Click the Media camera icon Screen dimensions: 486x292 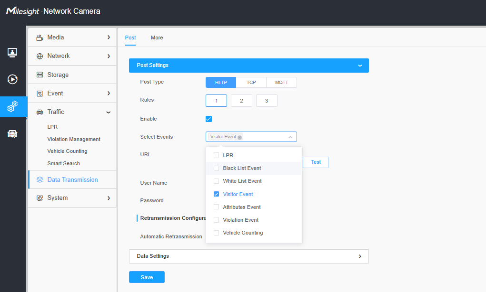point(40,38)
